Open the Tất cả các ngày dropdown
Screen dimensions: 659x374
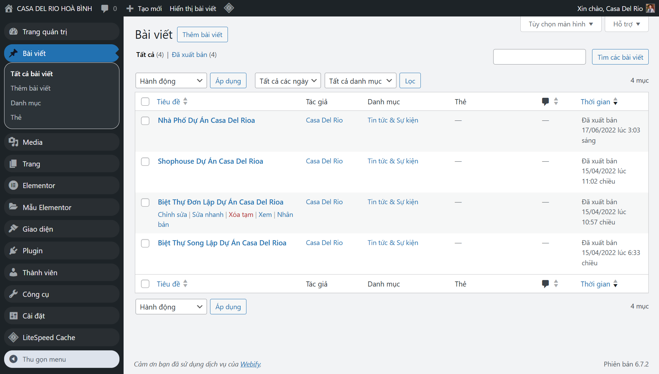pyautogui.click(x=288, y=81)
